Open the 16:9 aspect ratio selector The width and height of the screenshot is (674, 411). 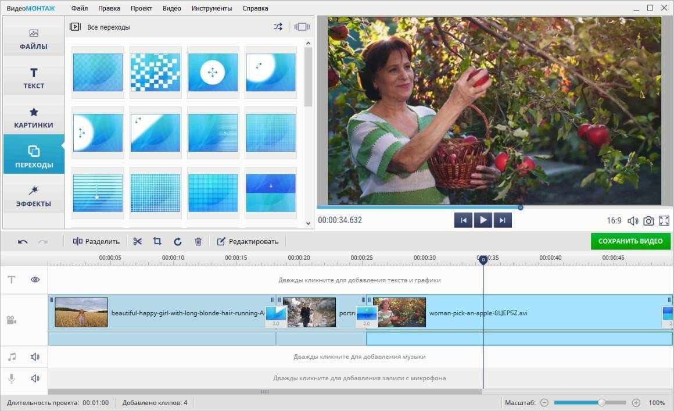[614, 221]
